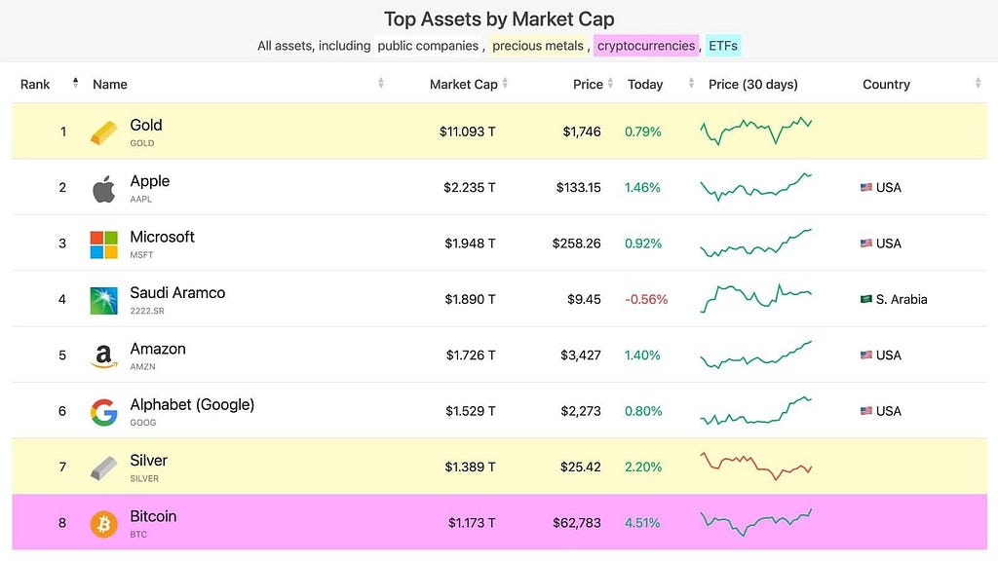Image resolution: width=998 pixels, height=561 pixels.
Task: Sort by Price column arrows
Action: [610, 83]
